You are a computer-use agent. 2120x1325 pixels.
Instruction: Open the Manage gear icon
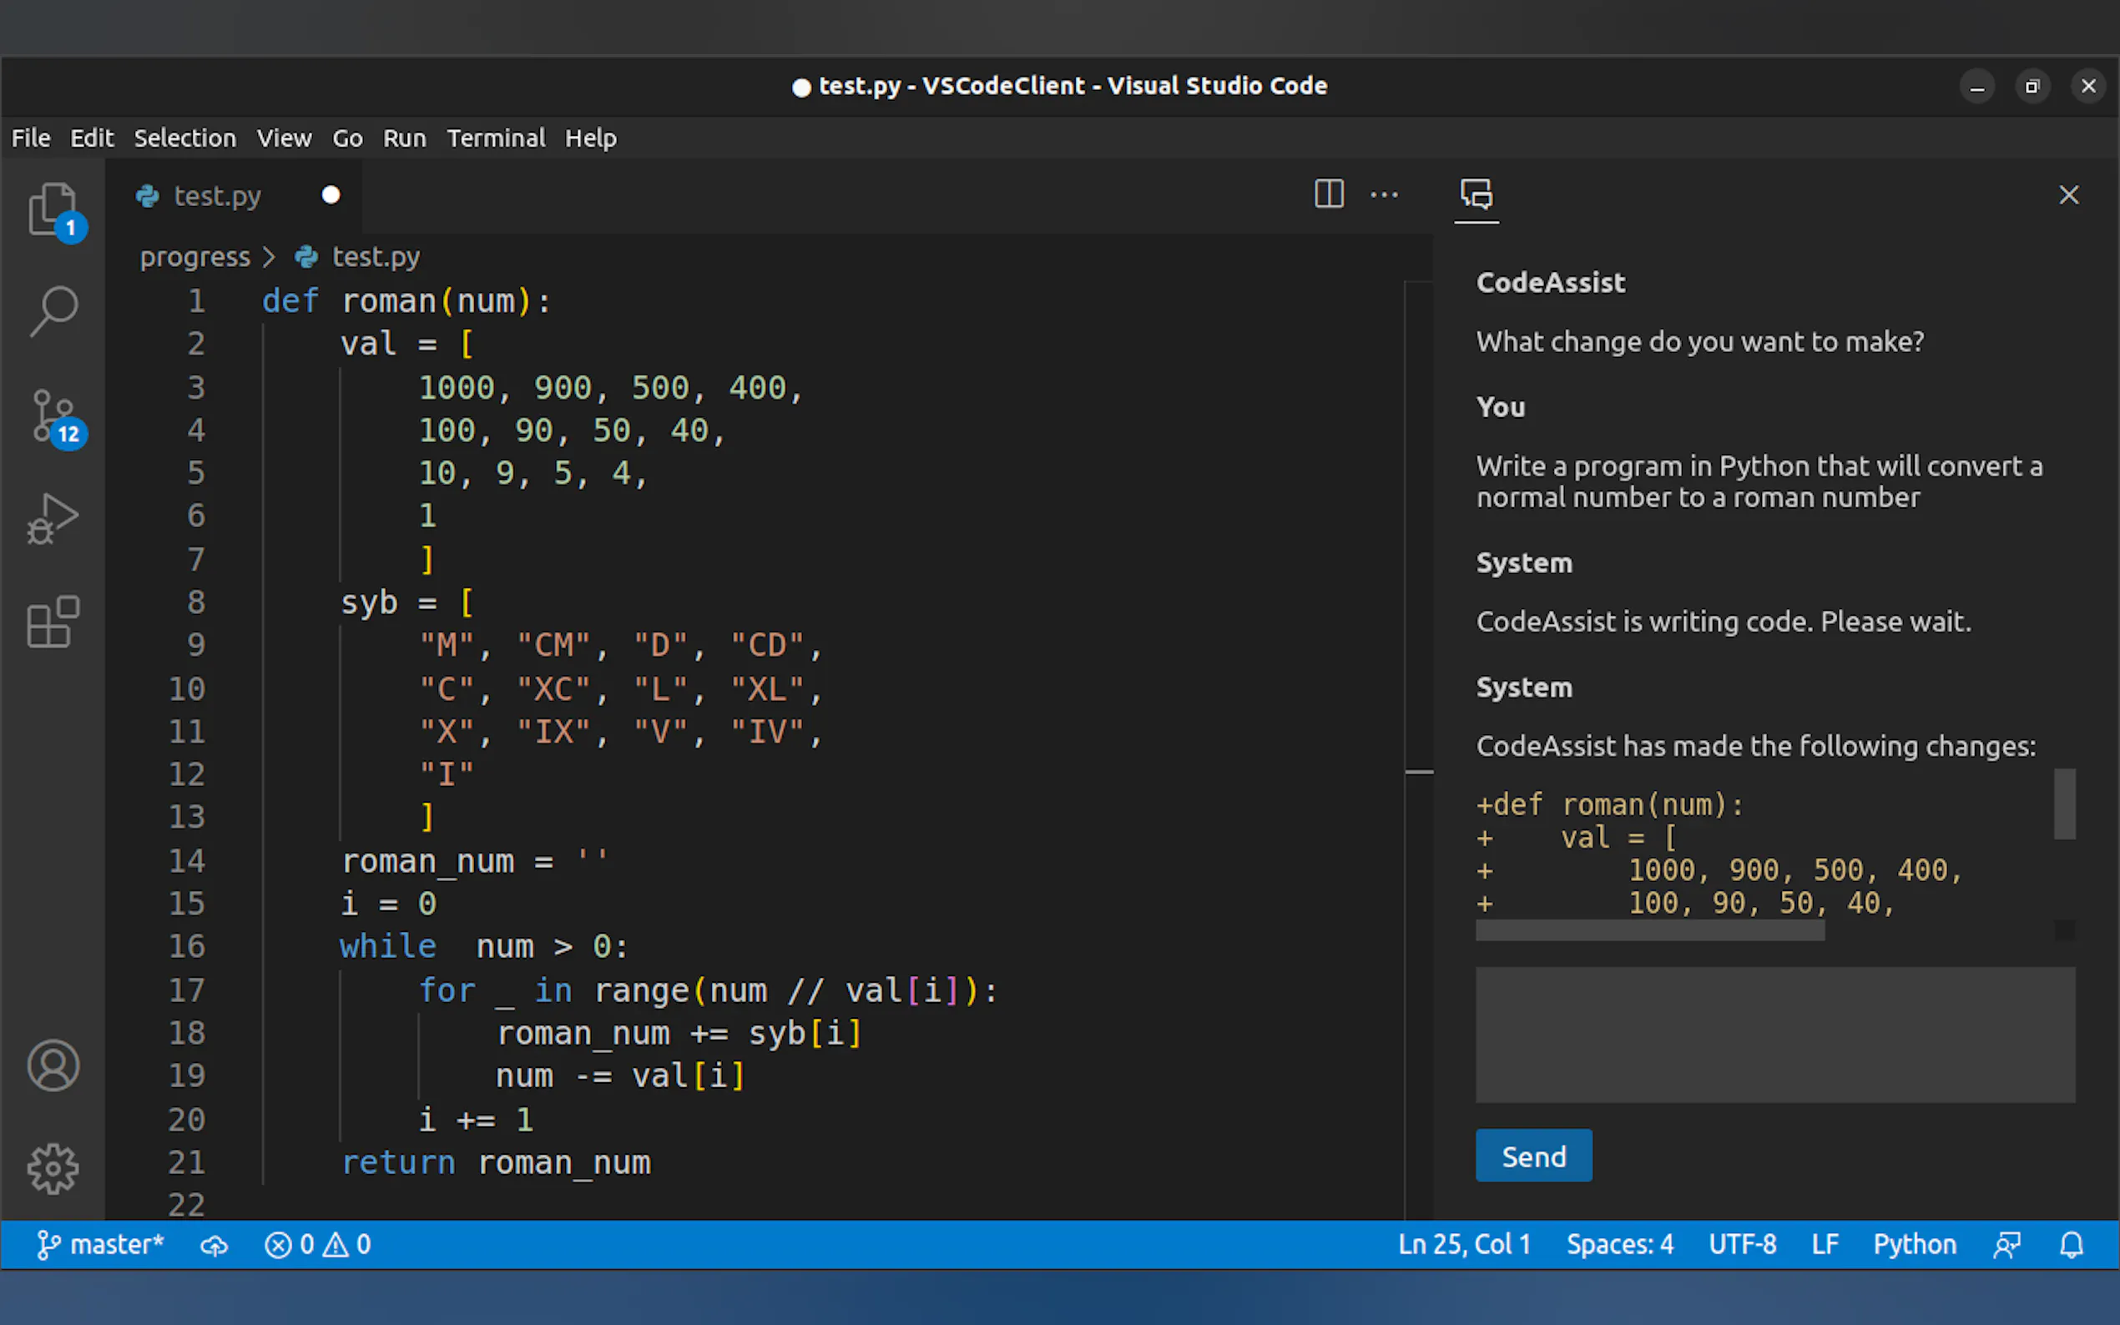coord(53,1168)
